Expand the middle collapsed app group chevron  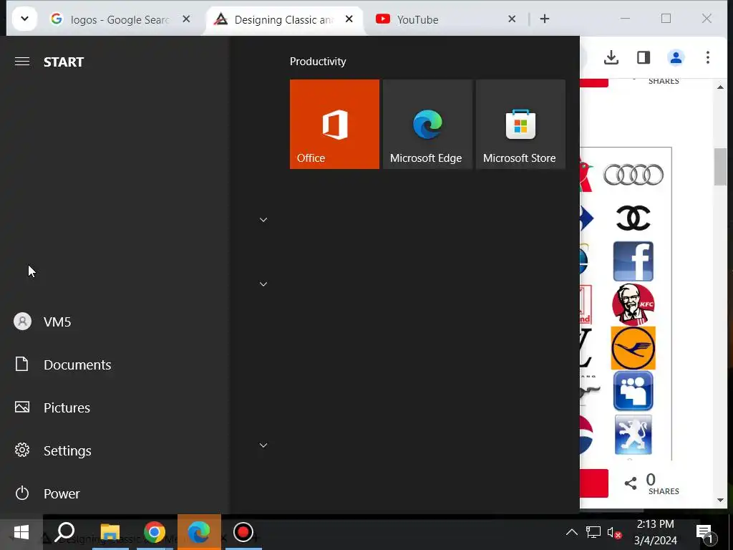[x=263, y=284]
